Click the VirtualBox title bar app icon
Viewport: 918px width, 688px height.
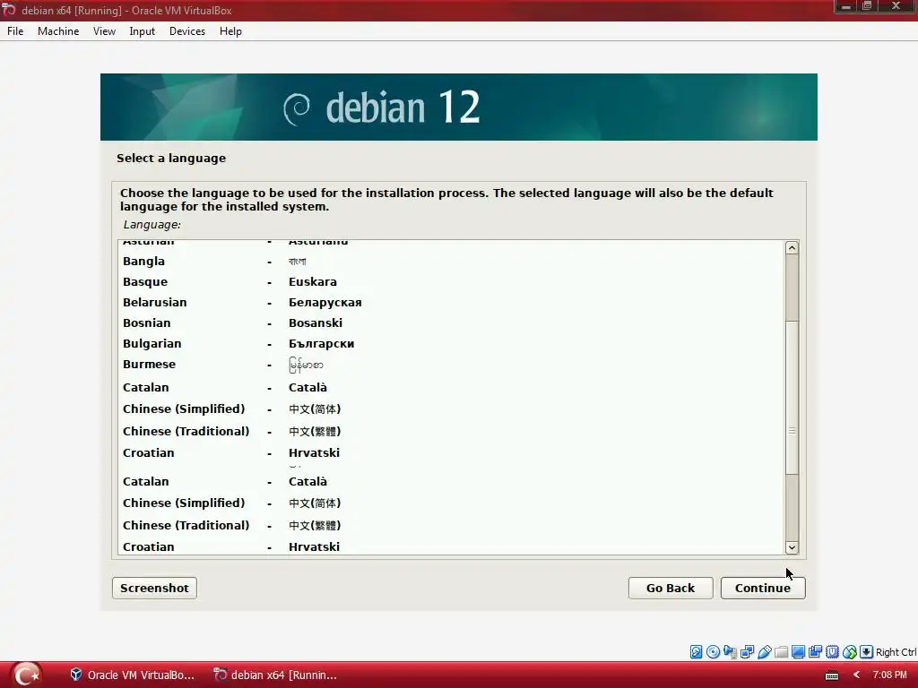click(x=9, y=10)
